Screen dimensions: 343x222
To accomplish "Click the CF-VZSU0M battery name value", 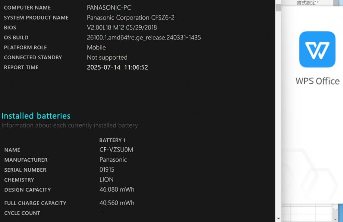I will pos(116,150).
